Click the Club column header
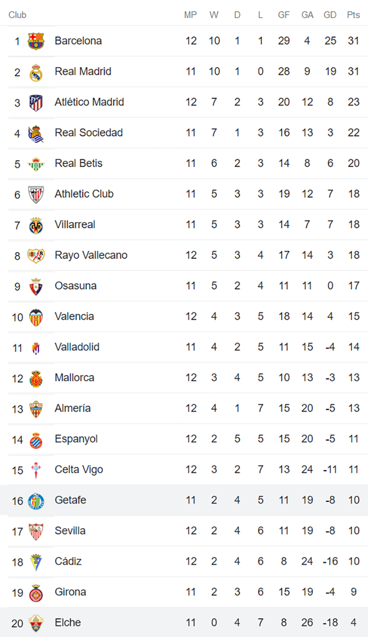 click(x=17, y=15)
